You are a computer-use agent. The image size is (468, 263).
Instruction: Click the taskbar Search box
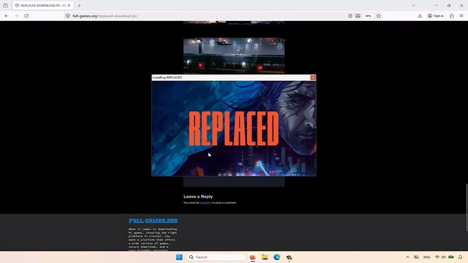(216, 257)
